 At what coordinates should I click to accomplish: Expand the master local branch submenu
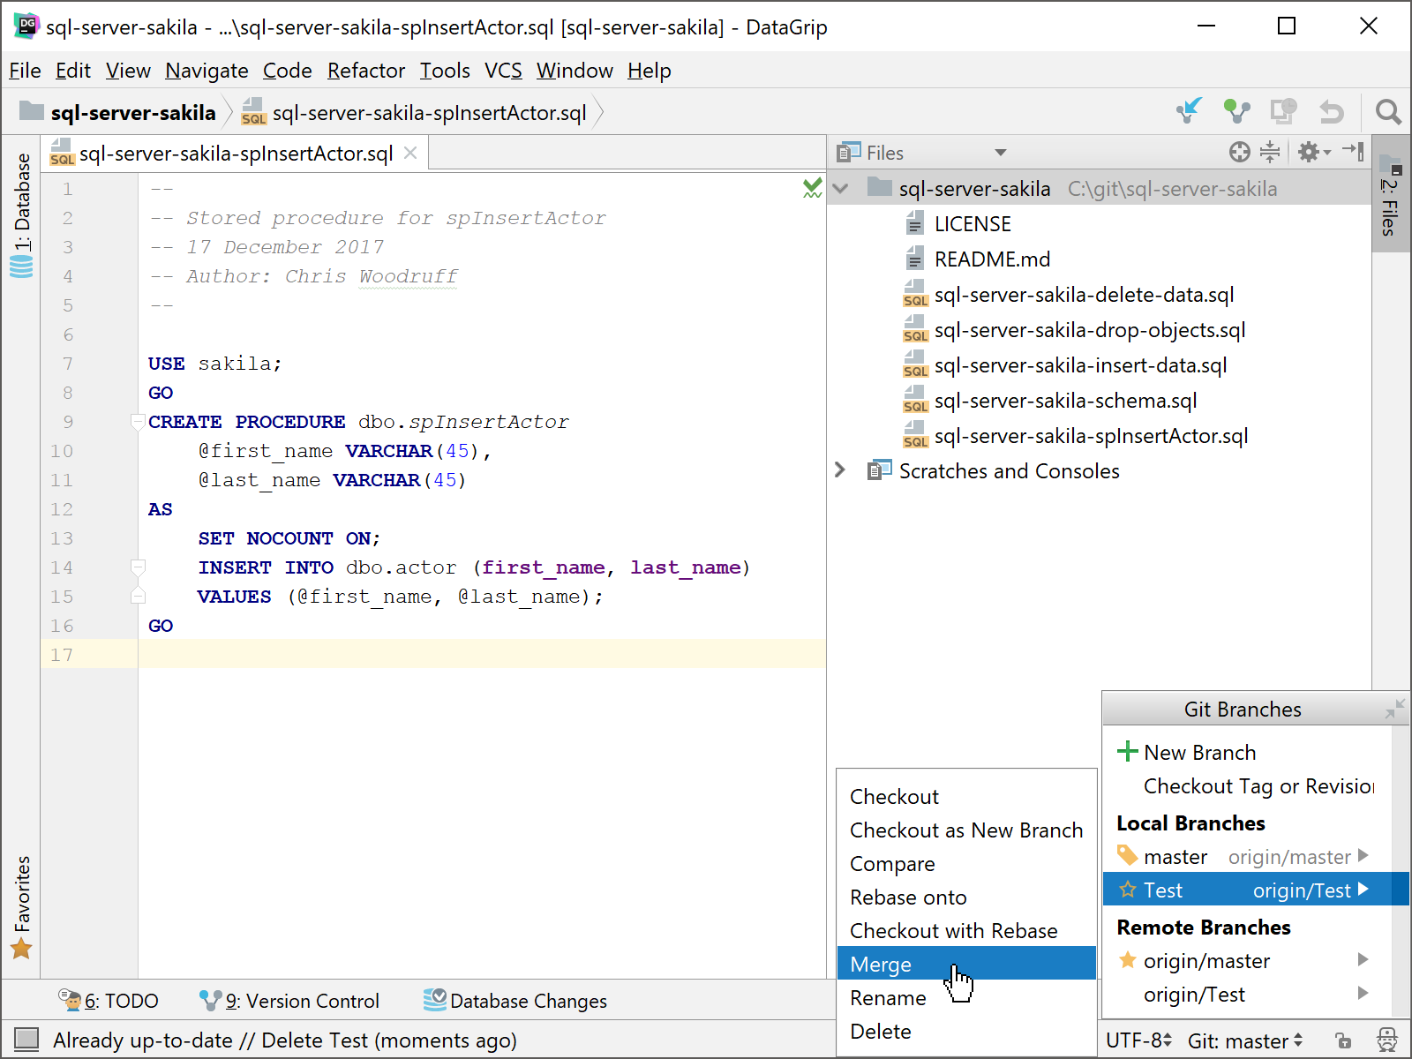(1363, 855)
